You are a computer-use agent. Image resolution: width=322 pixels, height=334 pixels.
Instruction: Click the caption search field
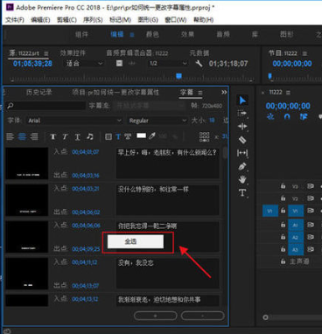(x=45, y=106)
